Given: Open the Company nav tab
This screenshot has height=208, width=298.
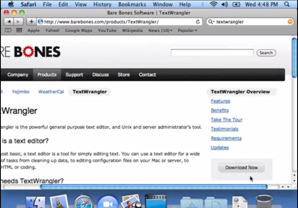Looking at the screenshot, I should coord(18,75).
